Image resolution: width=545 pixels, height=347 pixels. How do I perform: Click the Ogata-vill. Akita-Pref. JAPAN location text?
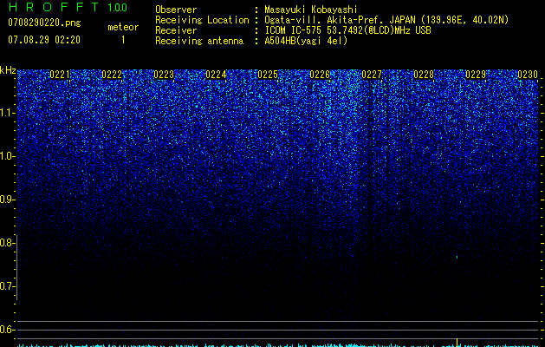tap(386, 20)
